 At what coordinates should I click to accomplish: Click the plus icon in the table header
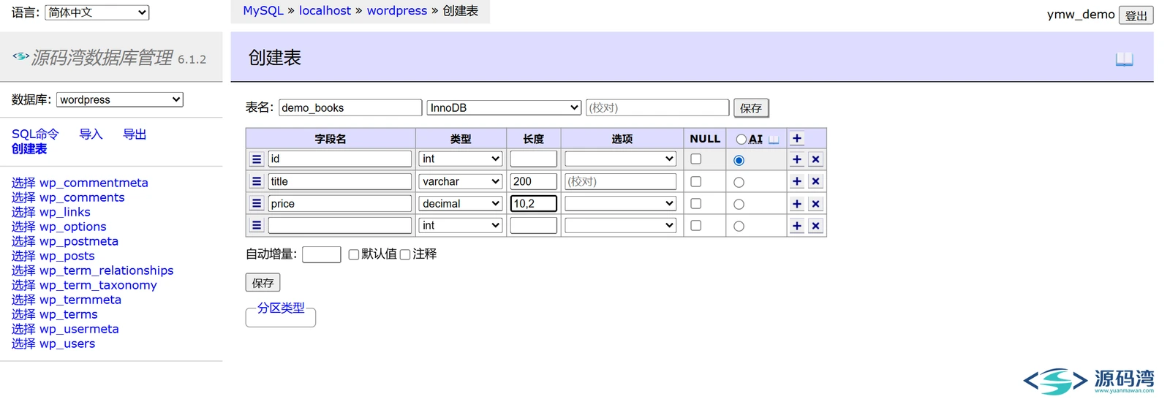797,138
